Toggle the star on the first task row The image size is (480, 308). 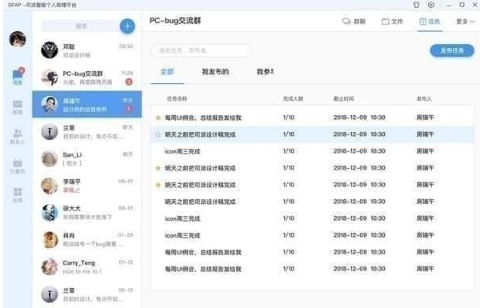click(x=158, y=118)
